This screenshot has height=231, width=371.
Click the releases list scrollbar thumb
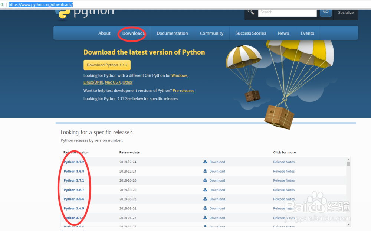[348, 164]
